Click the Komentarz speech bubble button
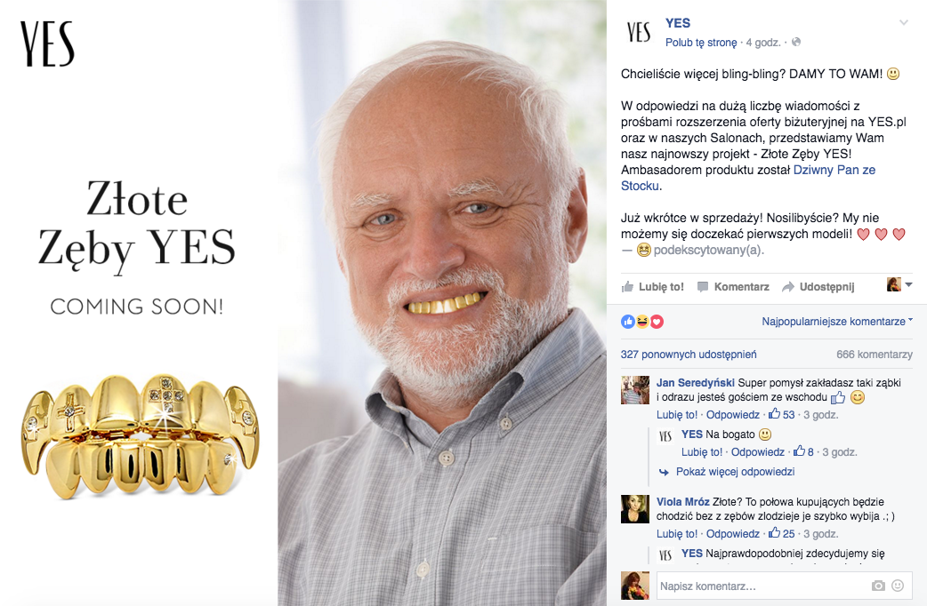927x606 pixels. pos(733,286)
